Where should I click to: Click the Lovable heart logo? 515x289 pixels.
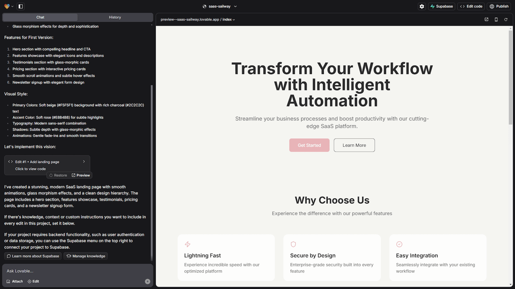click(x=7, y=6)
